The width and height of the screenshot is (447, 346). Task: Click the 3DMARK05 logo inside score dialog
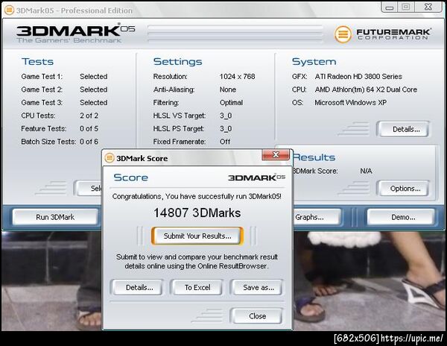[256, 177]
